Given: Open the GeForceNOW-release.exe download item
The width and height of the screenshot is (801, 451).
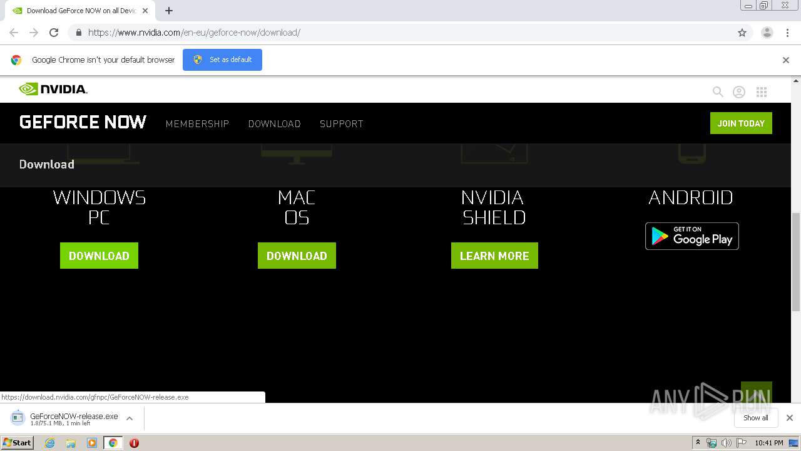Looking at the screenshot, I should click(65, 418).
